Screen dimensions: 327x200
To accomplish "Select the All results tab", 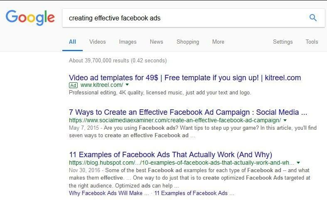I will tap(72, 42).
